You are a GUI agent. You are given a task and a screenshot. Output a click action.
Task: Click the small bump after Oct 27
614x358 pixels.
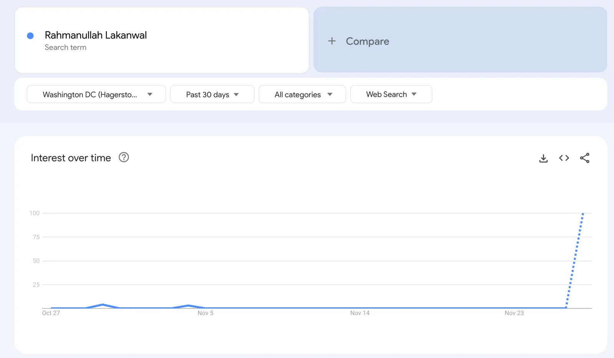(103, 305)
